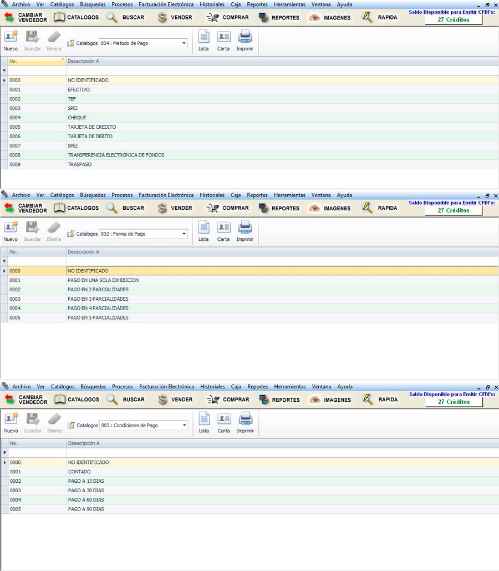Open Ayuda menu in Condiciones de Pago window
Image resolution: width=499 pixels, height=571 pixels.
coord(345,386)
